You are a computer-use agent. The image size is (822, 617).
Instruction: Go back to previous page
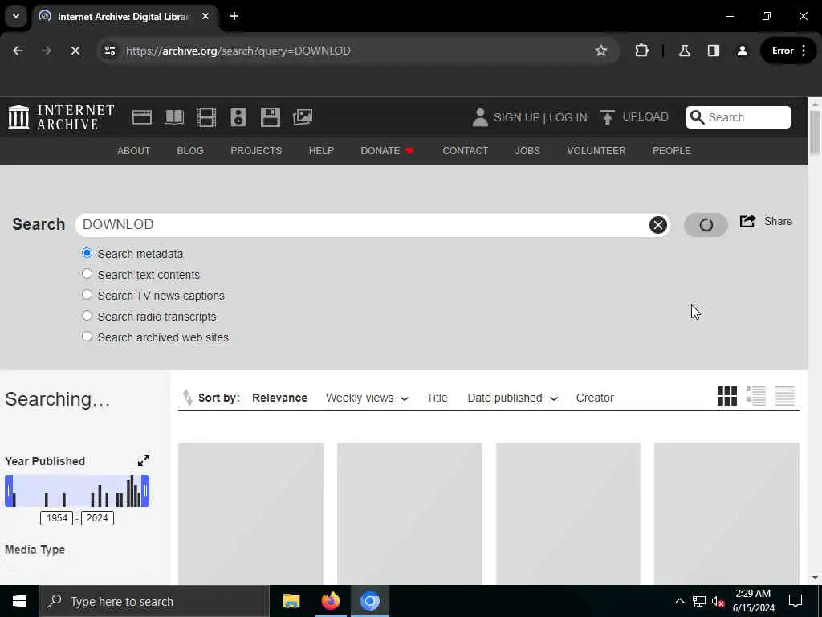pyautogui.click(x=18, y=51)
